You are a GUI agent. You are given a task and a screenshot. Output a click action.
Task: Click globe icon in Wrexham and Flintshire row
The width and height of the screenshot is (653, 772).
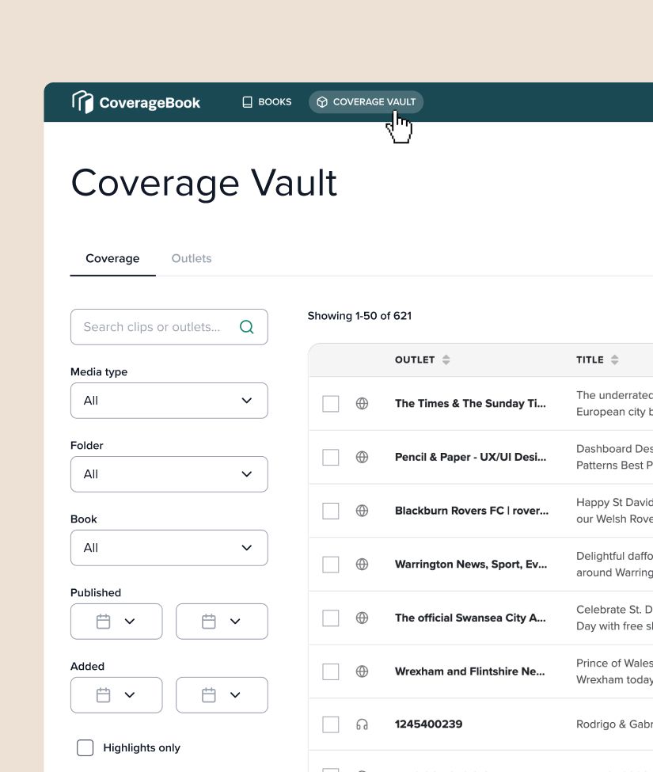(363, 671)
